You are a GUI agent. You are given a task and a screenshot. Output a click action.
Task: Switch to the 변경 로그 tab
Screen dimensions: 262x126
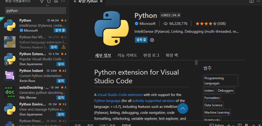151,55
